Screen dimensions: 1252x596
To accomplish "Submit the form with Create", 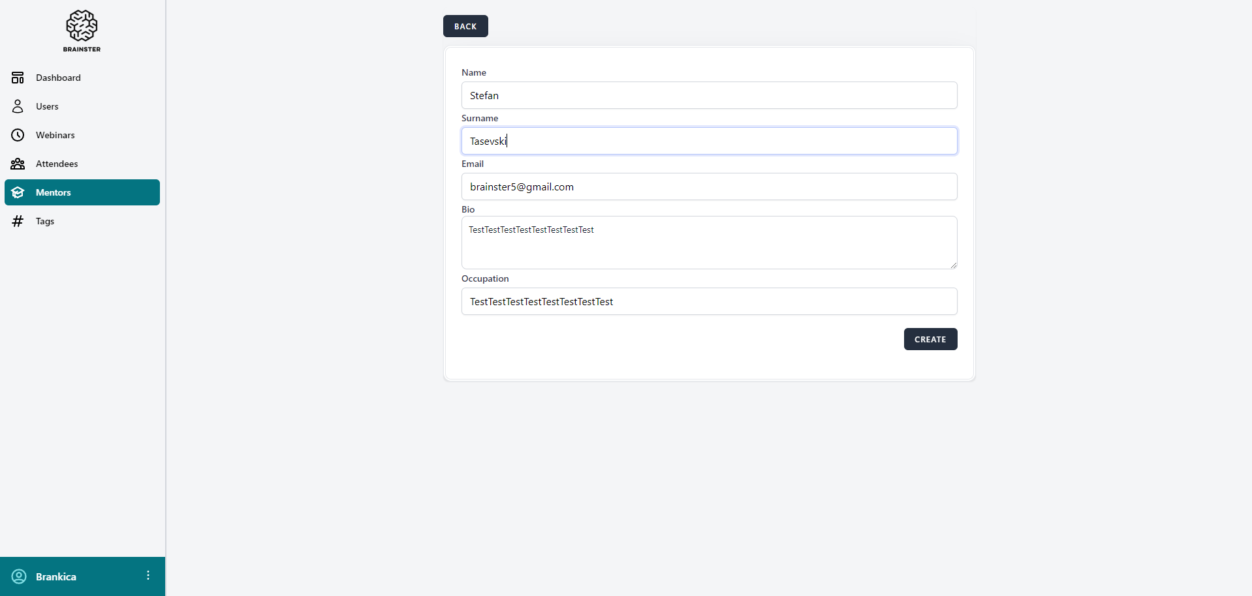I will coord(930,339).
